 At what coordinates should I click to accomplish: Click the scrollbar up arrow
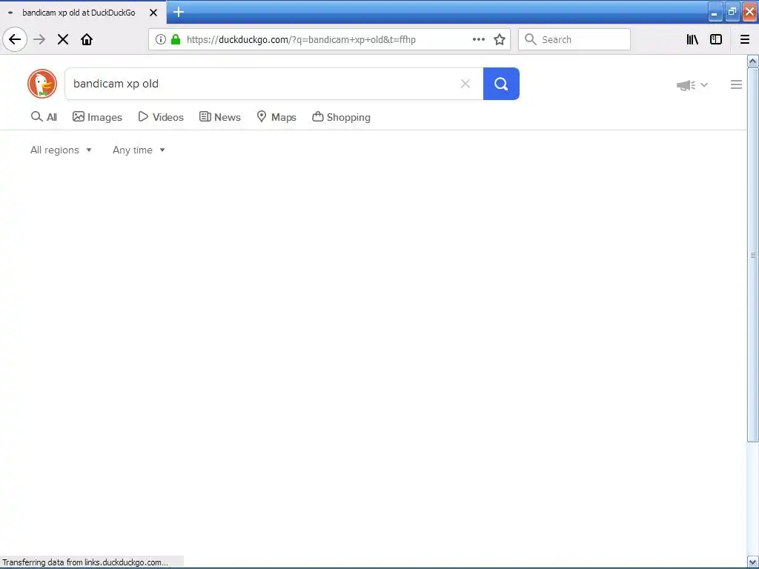click(753, 61)
